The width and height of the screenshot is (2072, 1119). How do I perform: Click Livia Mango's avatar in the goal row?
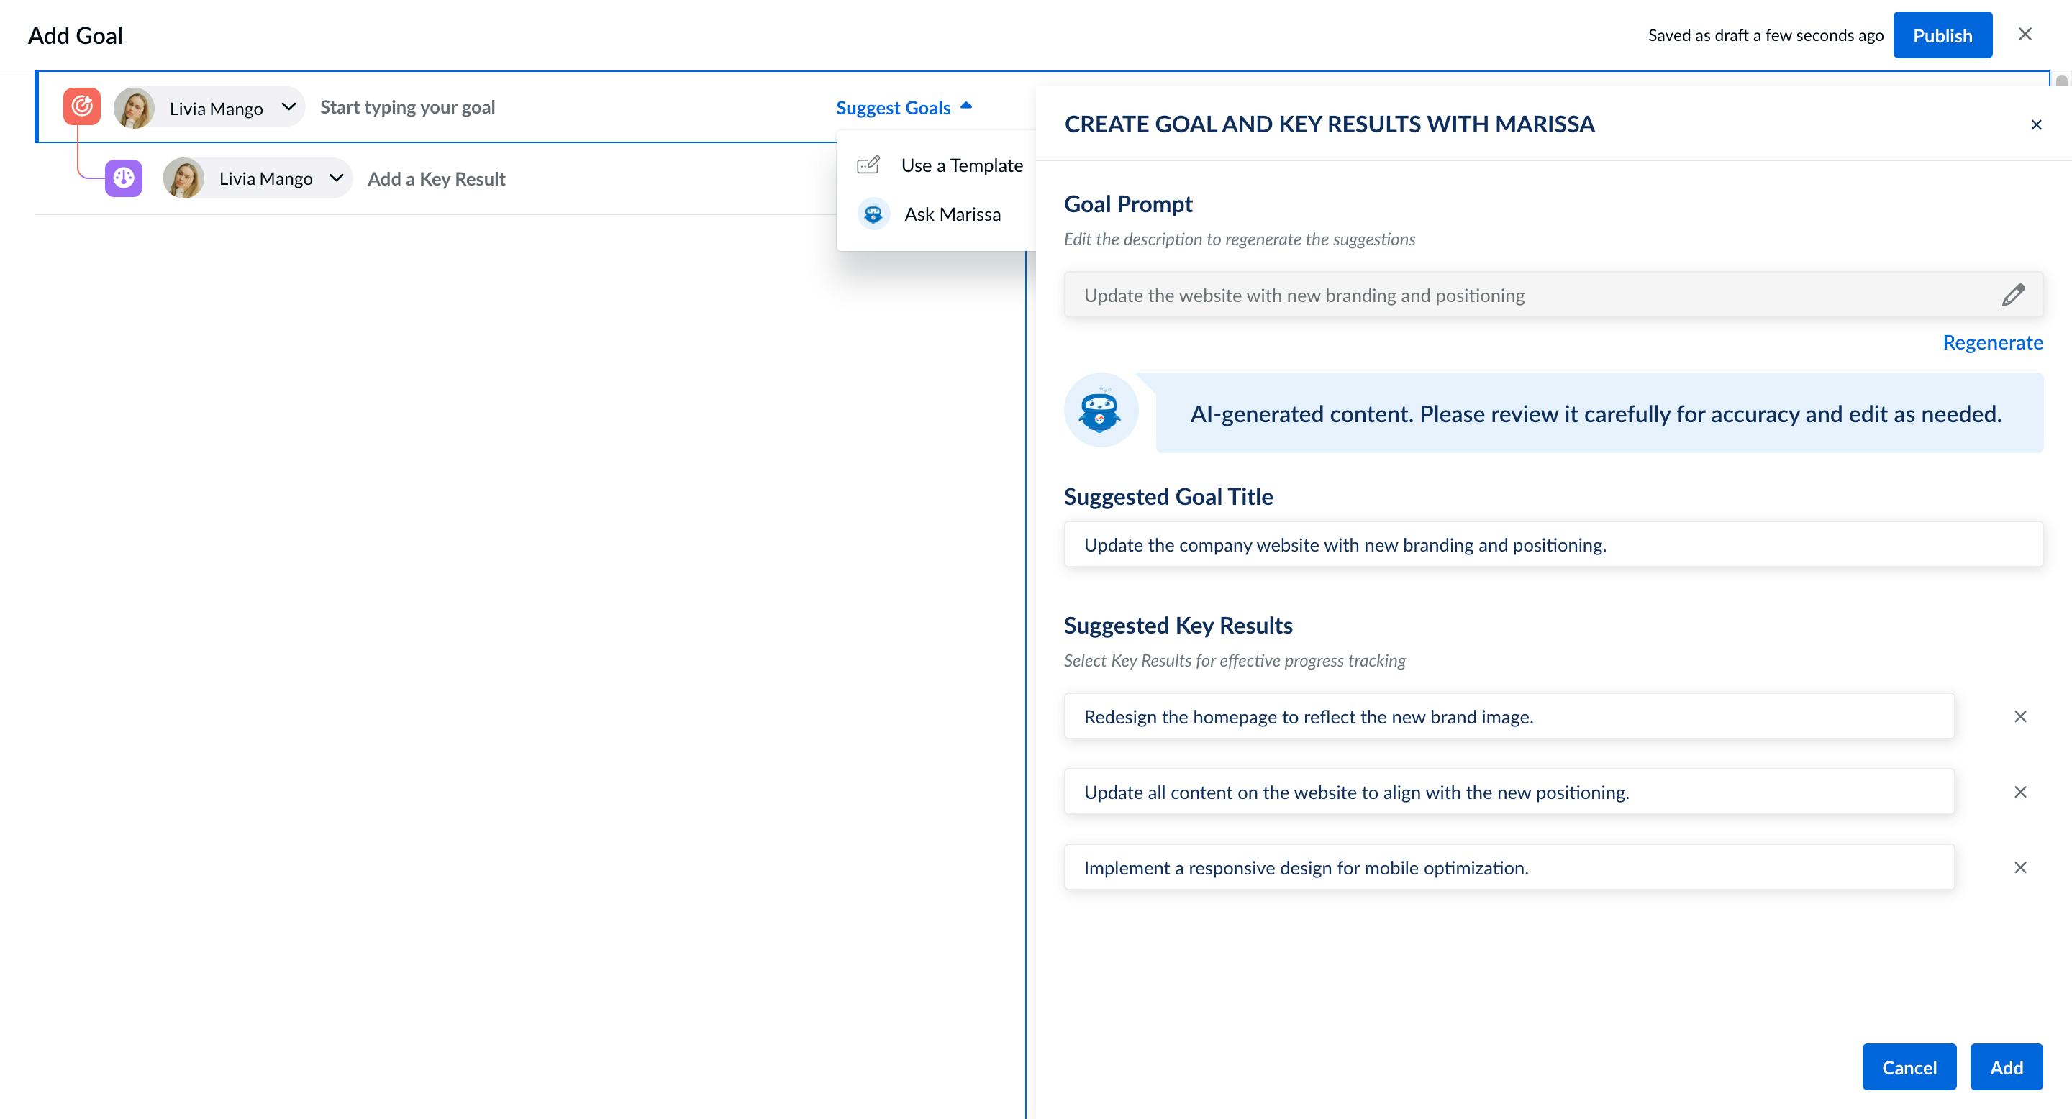pos(134,107)
